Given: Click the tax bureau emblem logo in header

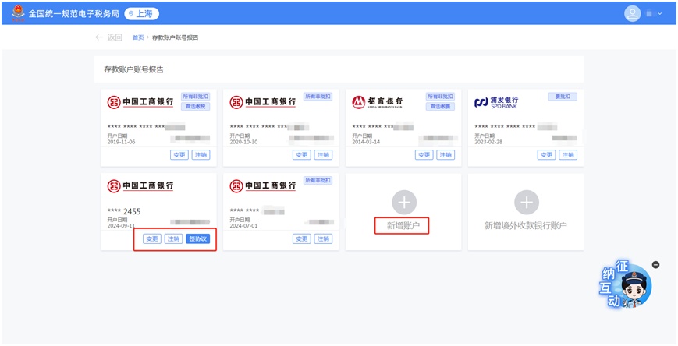Looking at the screenshot, I should pos(18,13).
